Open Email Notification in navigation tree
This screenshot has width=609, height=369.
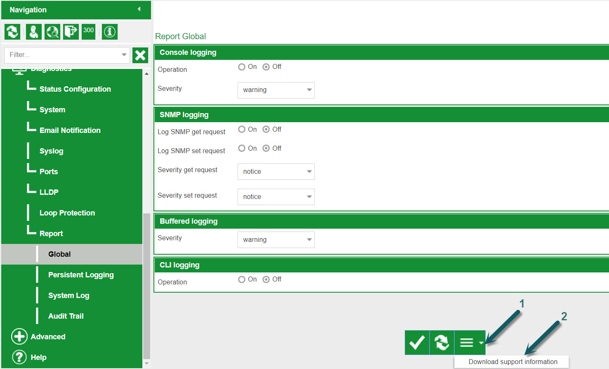pos(70,130)
